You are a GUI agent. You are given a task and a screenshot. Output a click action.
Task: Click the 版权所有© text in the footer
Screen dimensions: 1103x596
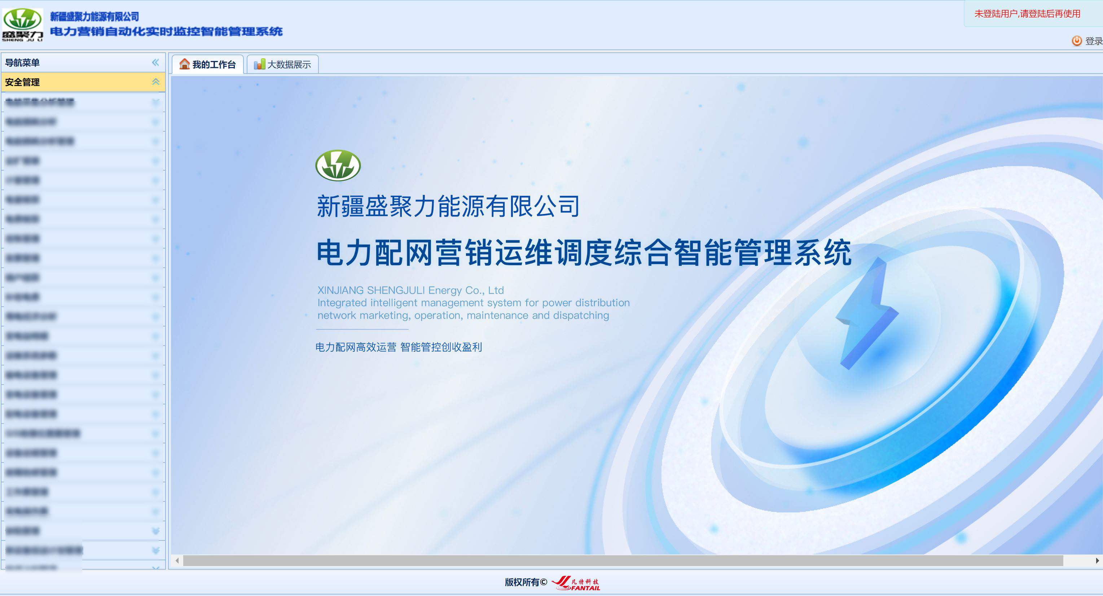(x=526, y=583)
